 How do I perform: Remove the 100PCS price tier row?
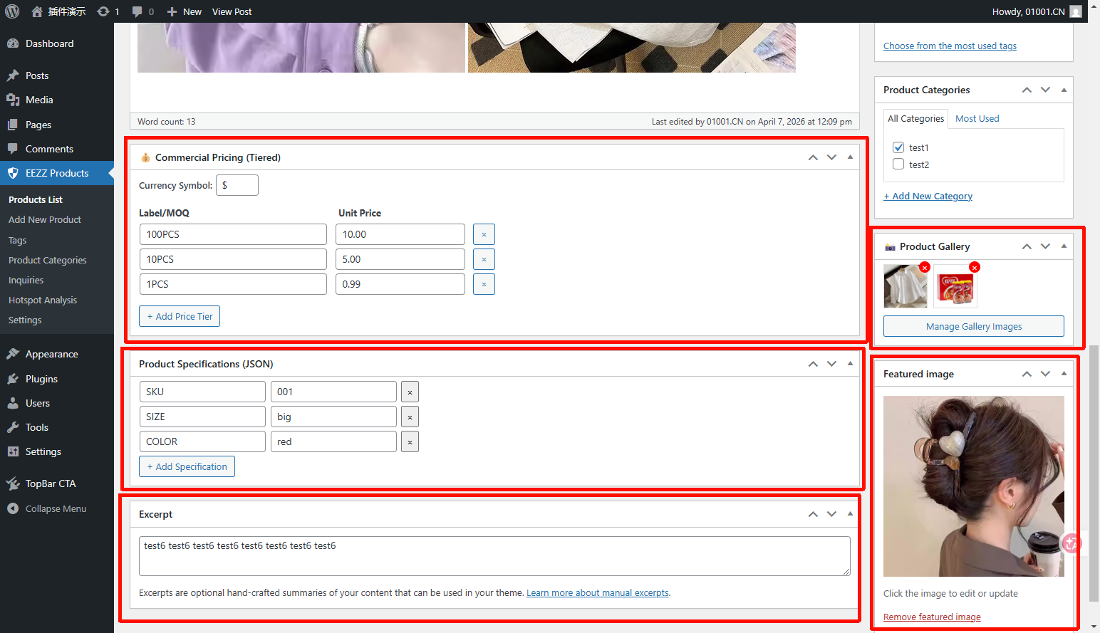484,234
